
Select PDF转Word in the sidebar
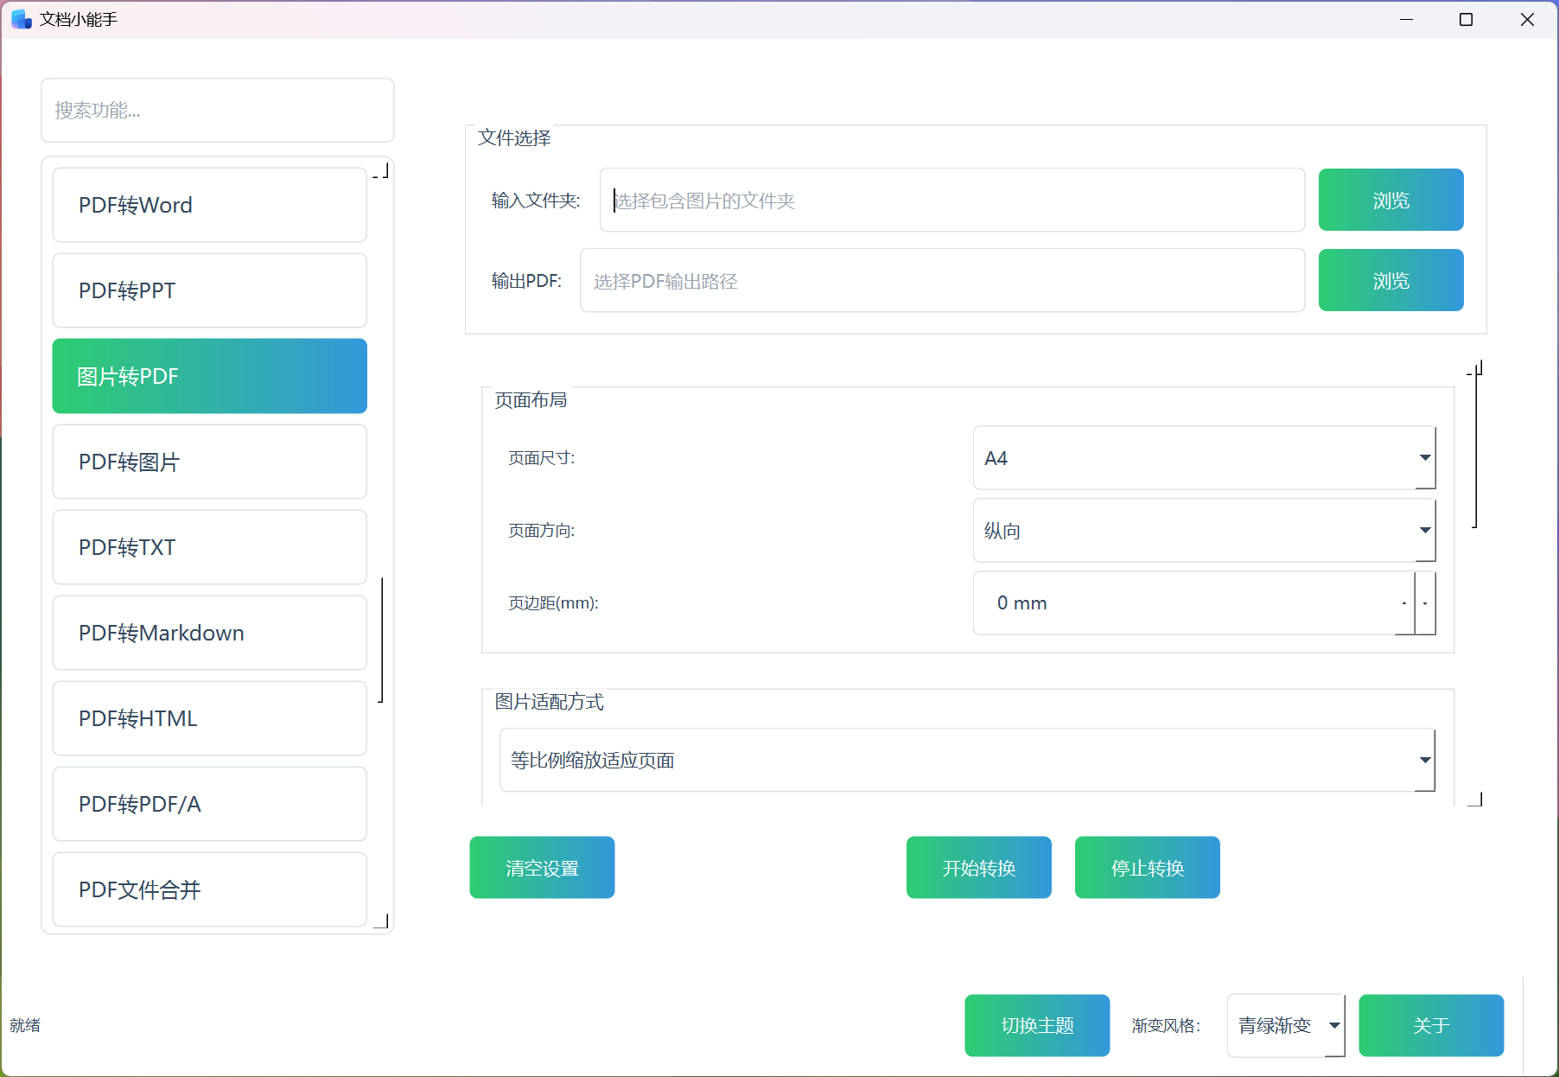(209, 205)
